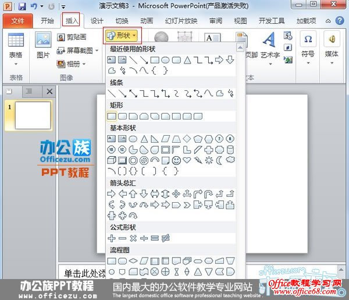Viewport: 349px width, 300px height.
Task: Select the left arrow under 箭头总汇
Action: coord(122,193)
